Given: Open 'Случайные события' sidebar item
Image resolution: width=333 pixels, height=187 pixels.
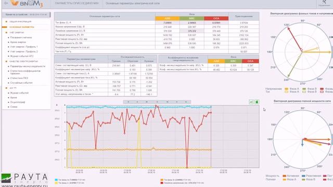Looking at the screenshot, I should click(21, 83).
